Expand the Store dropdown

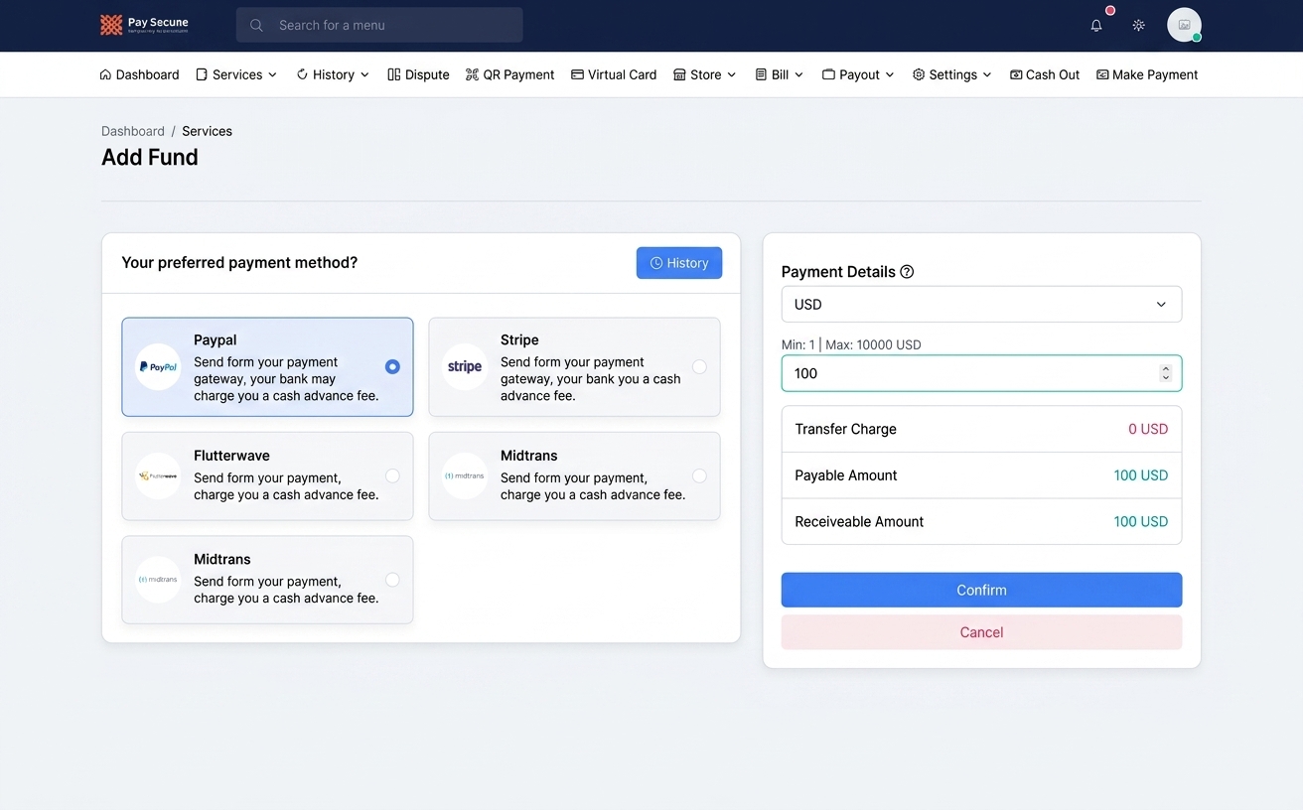pyautogui.click(x=705, y=74)
